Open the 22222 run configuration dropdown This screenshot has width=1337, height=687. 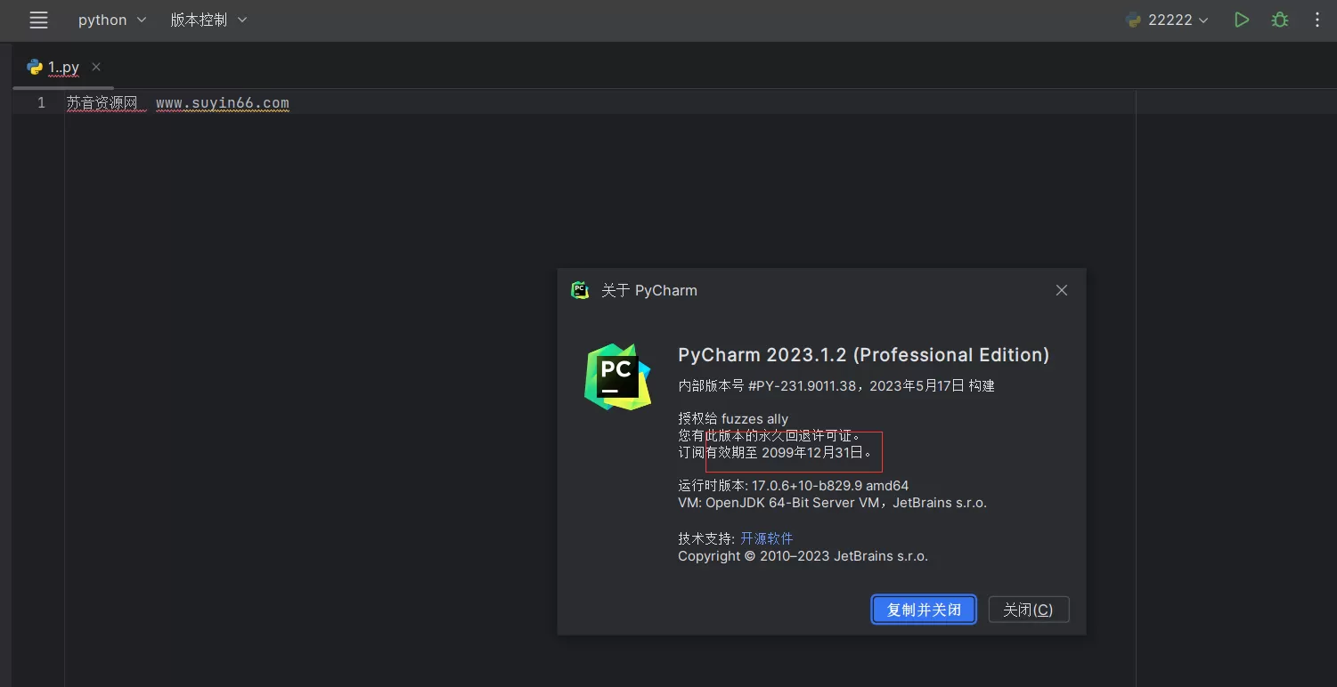1168,19
